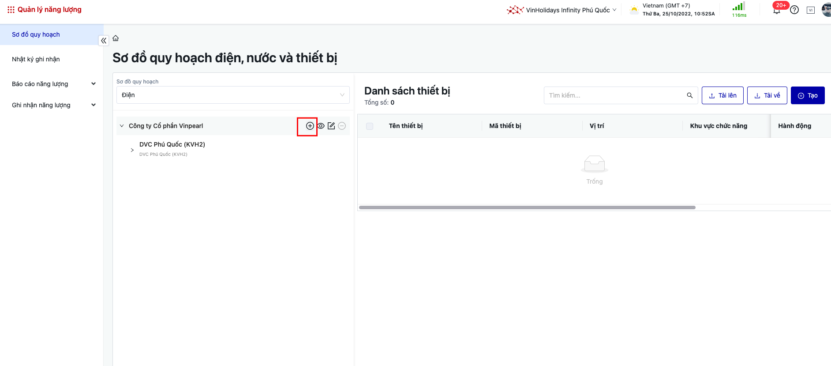Open the notifications bell
The height and width of the screenshot is (366, 831).
(x=777, y=10)
